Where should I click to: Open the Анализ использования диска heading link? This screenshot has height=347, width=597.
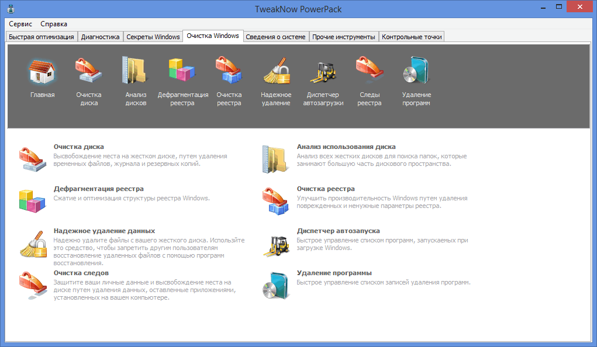(346, 147)
